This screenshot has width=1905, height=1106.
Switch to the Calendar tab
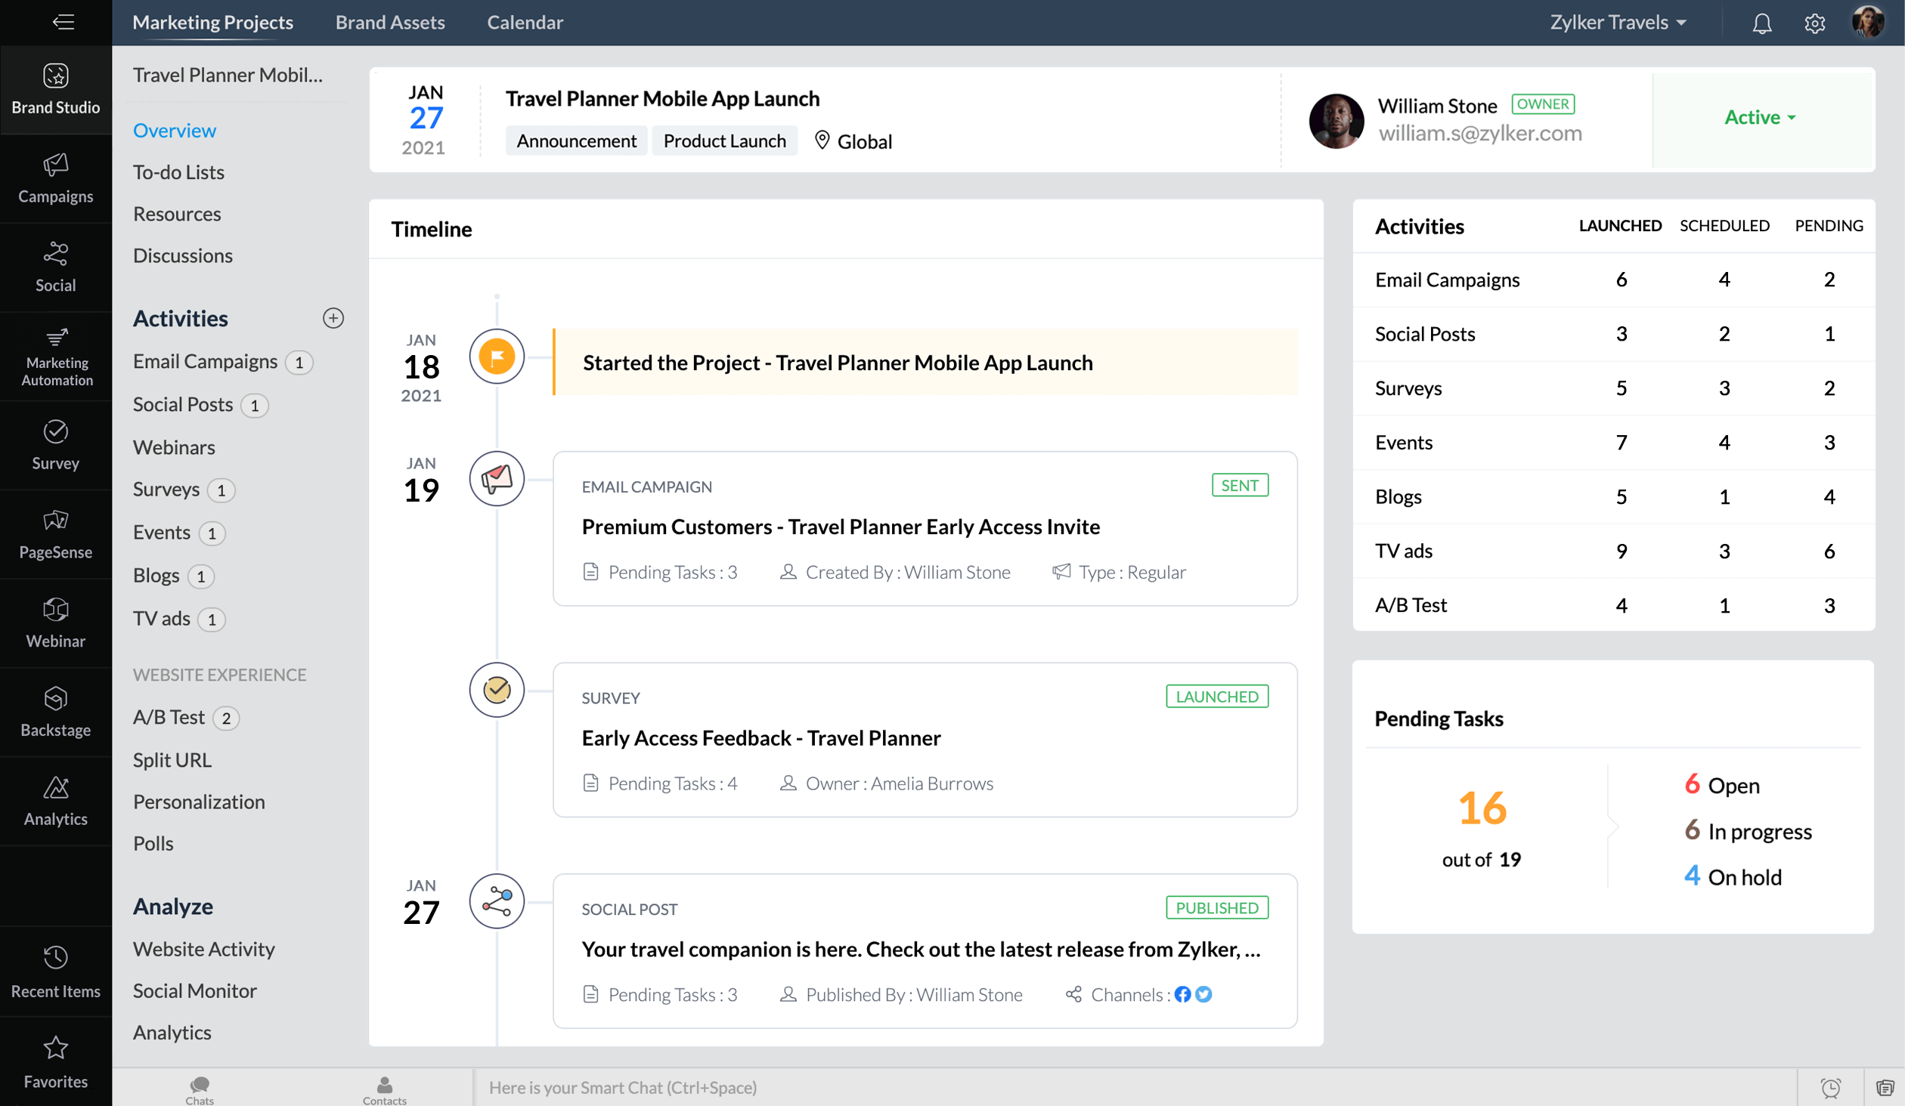[x=525, y=23]
